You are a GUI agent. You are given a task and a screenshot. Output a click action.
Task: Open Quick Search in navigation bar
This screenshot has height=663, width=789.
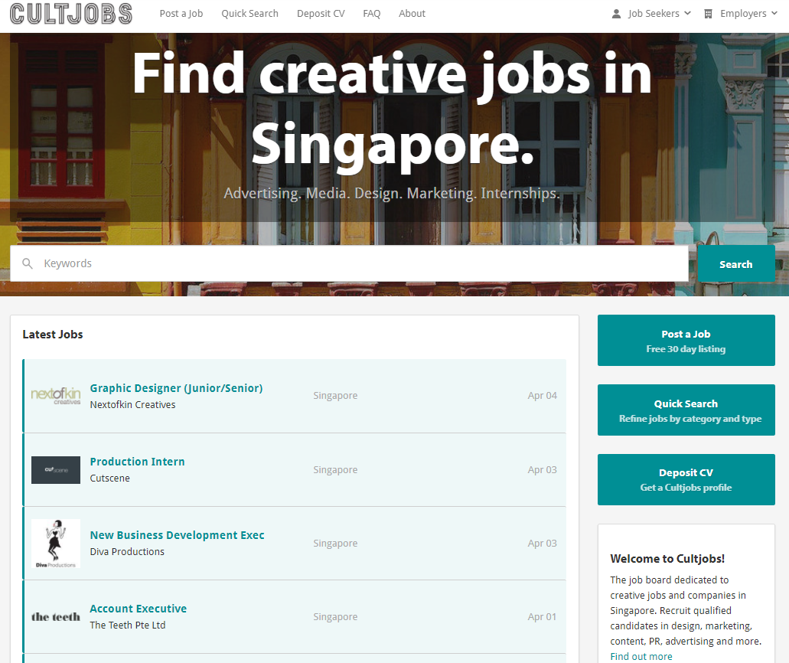click(x=249, y=14)
